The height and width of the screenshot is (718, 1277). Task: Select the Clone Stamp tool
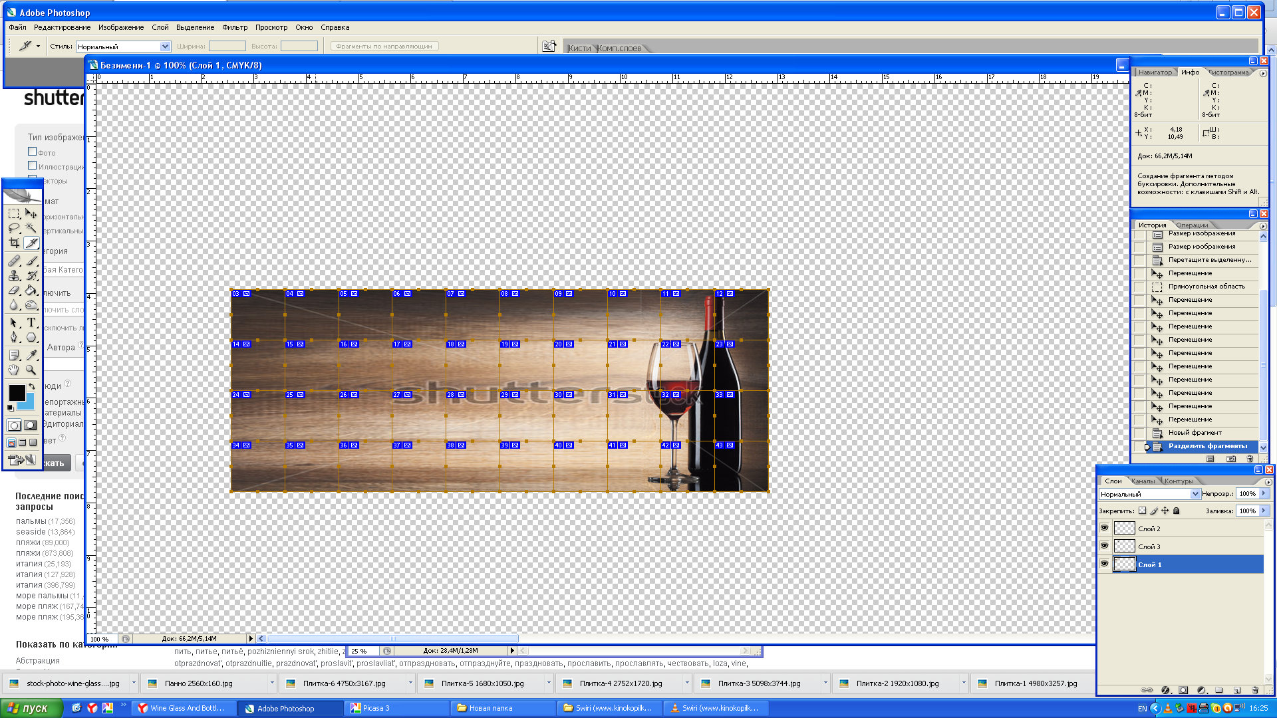click(x=14, y=275)
